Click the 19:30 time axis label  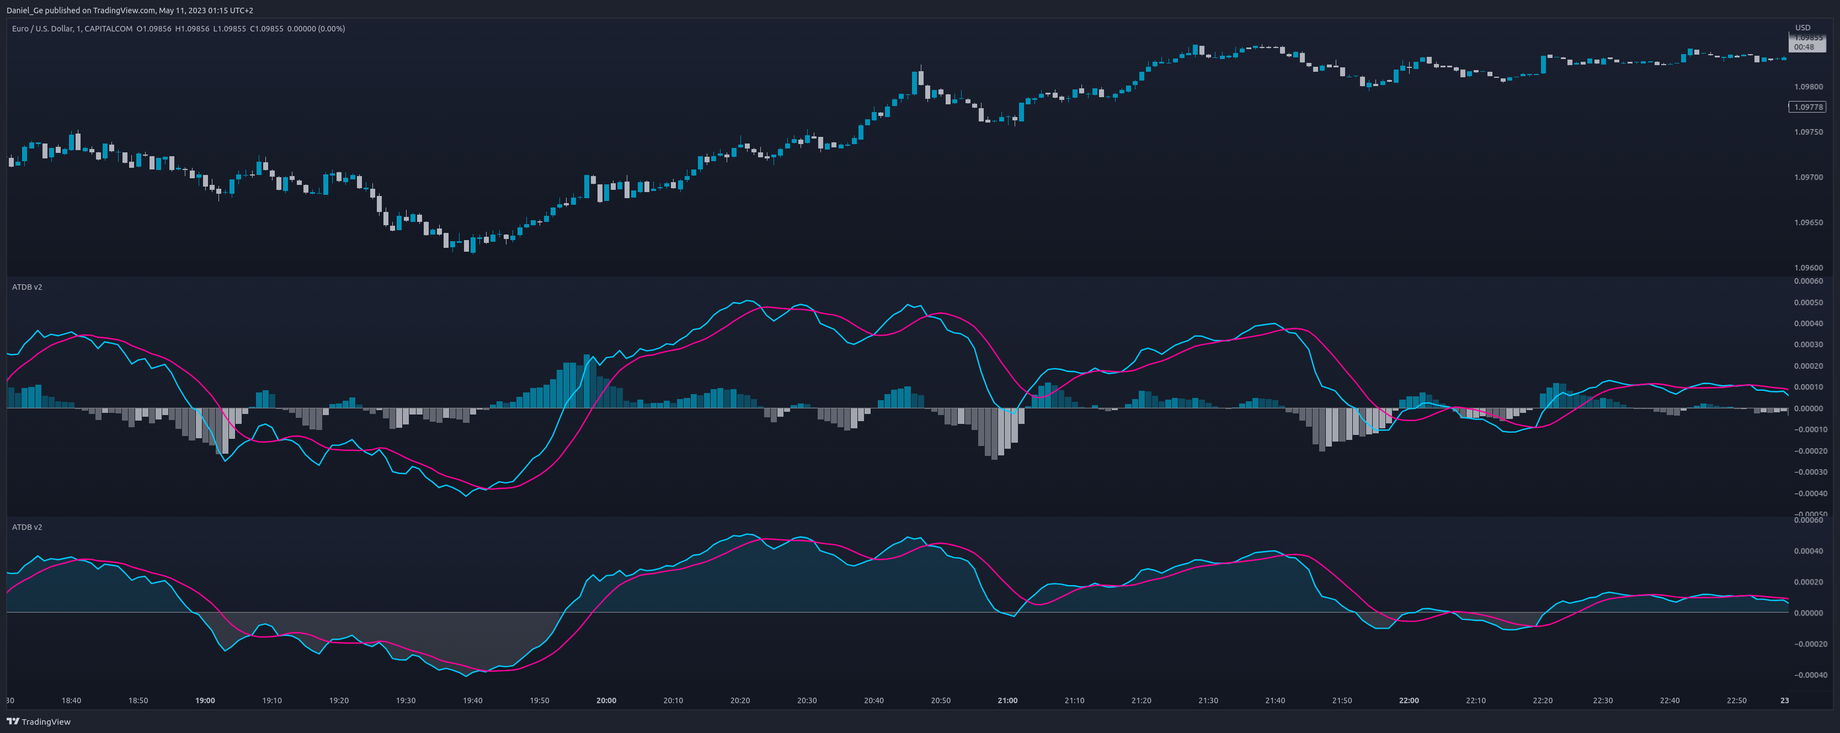(x=406, y=701)
